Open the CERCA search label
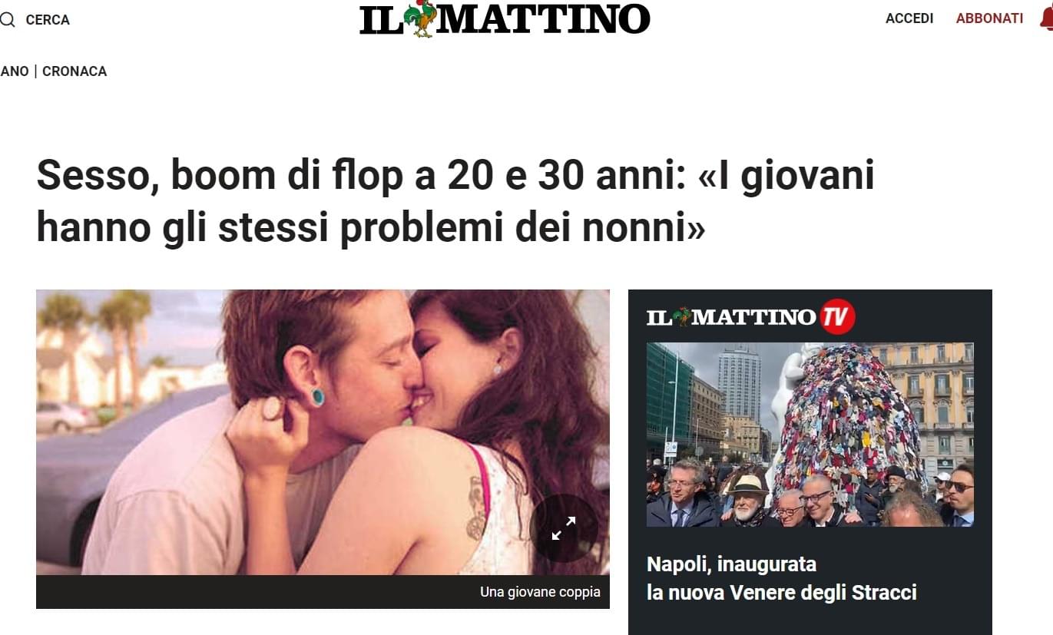Screen dimensions: 1053x635 48,20
